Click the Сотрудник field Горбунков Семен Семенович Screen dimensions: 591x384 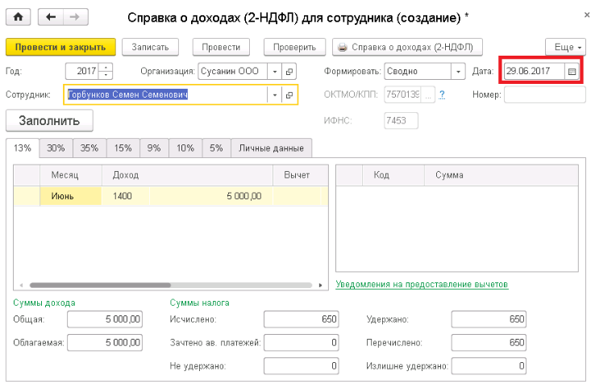click(166, 94)
